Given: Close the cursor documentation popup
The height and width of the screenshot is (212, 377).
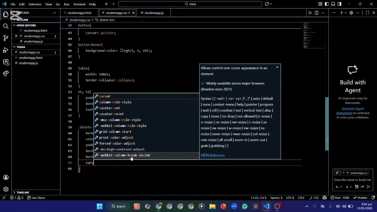Looking at the screenshot, I should click(277, 67).
